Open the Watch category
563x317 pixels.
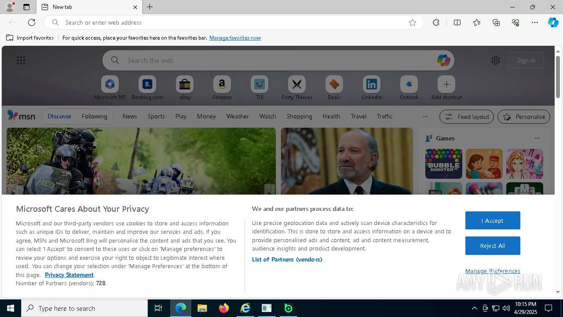[268, 116]
